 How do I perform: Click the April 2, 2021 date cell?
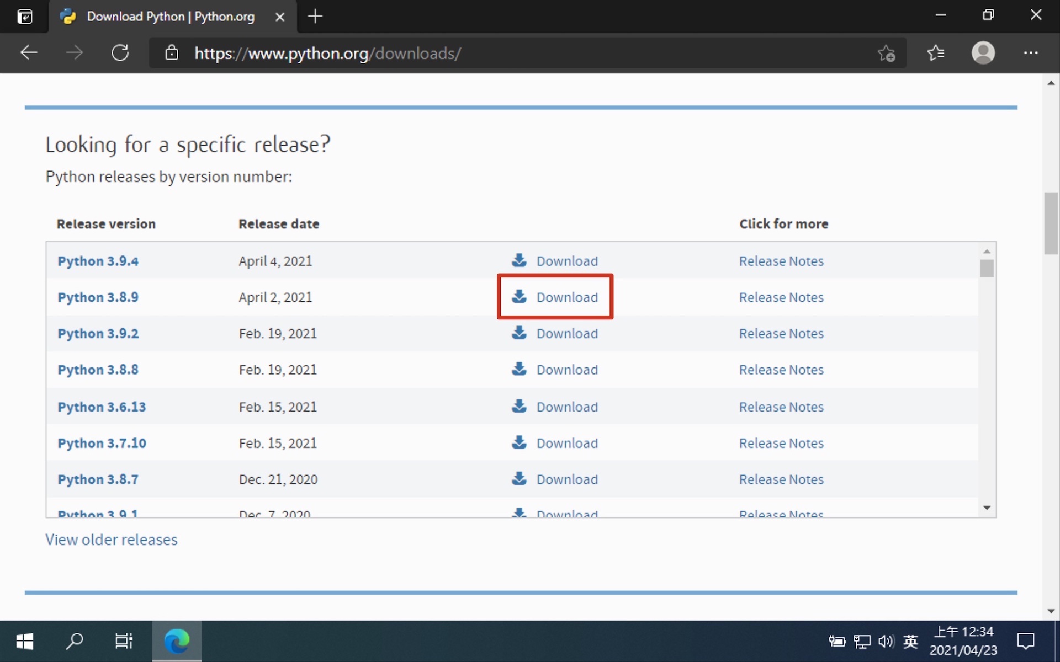[275, 297]
